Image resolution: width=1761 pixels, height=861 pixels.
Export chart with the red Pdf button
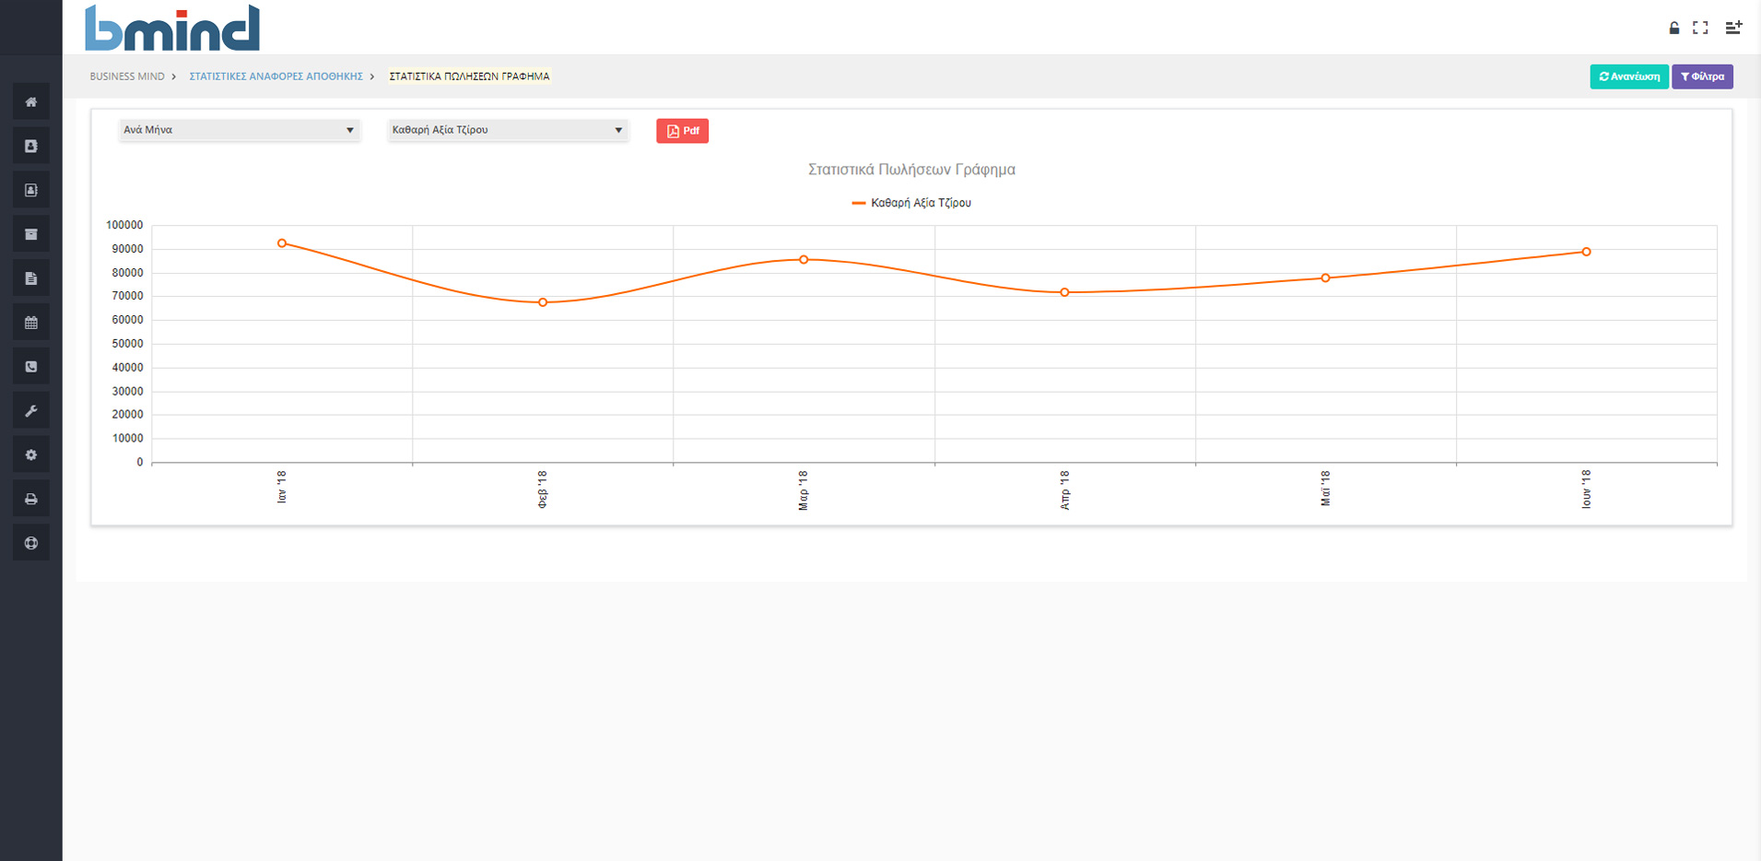682,131
